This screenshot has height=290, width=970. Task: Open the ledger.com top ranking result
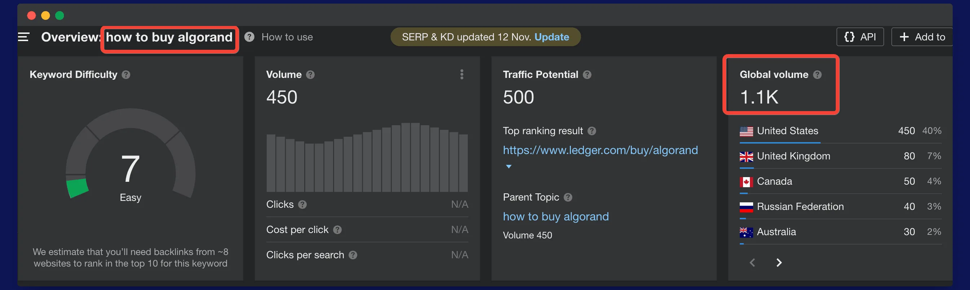600,150
